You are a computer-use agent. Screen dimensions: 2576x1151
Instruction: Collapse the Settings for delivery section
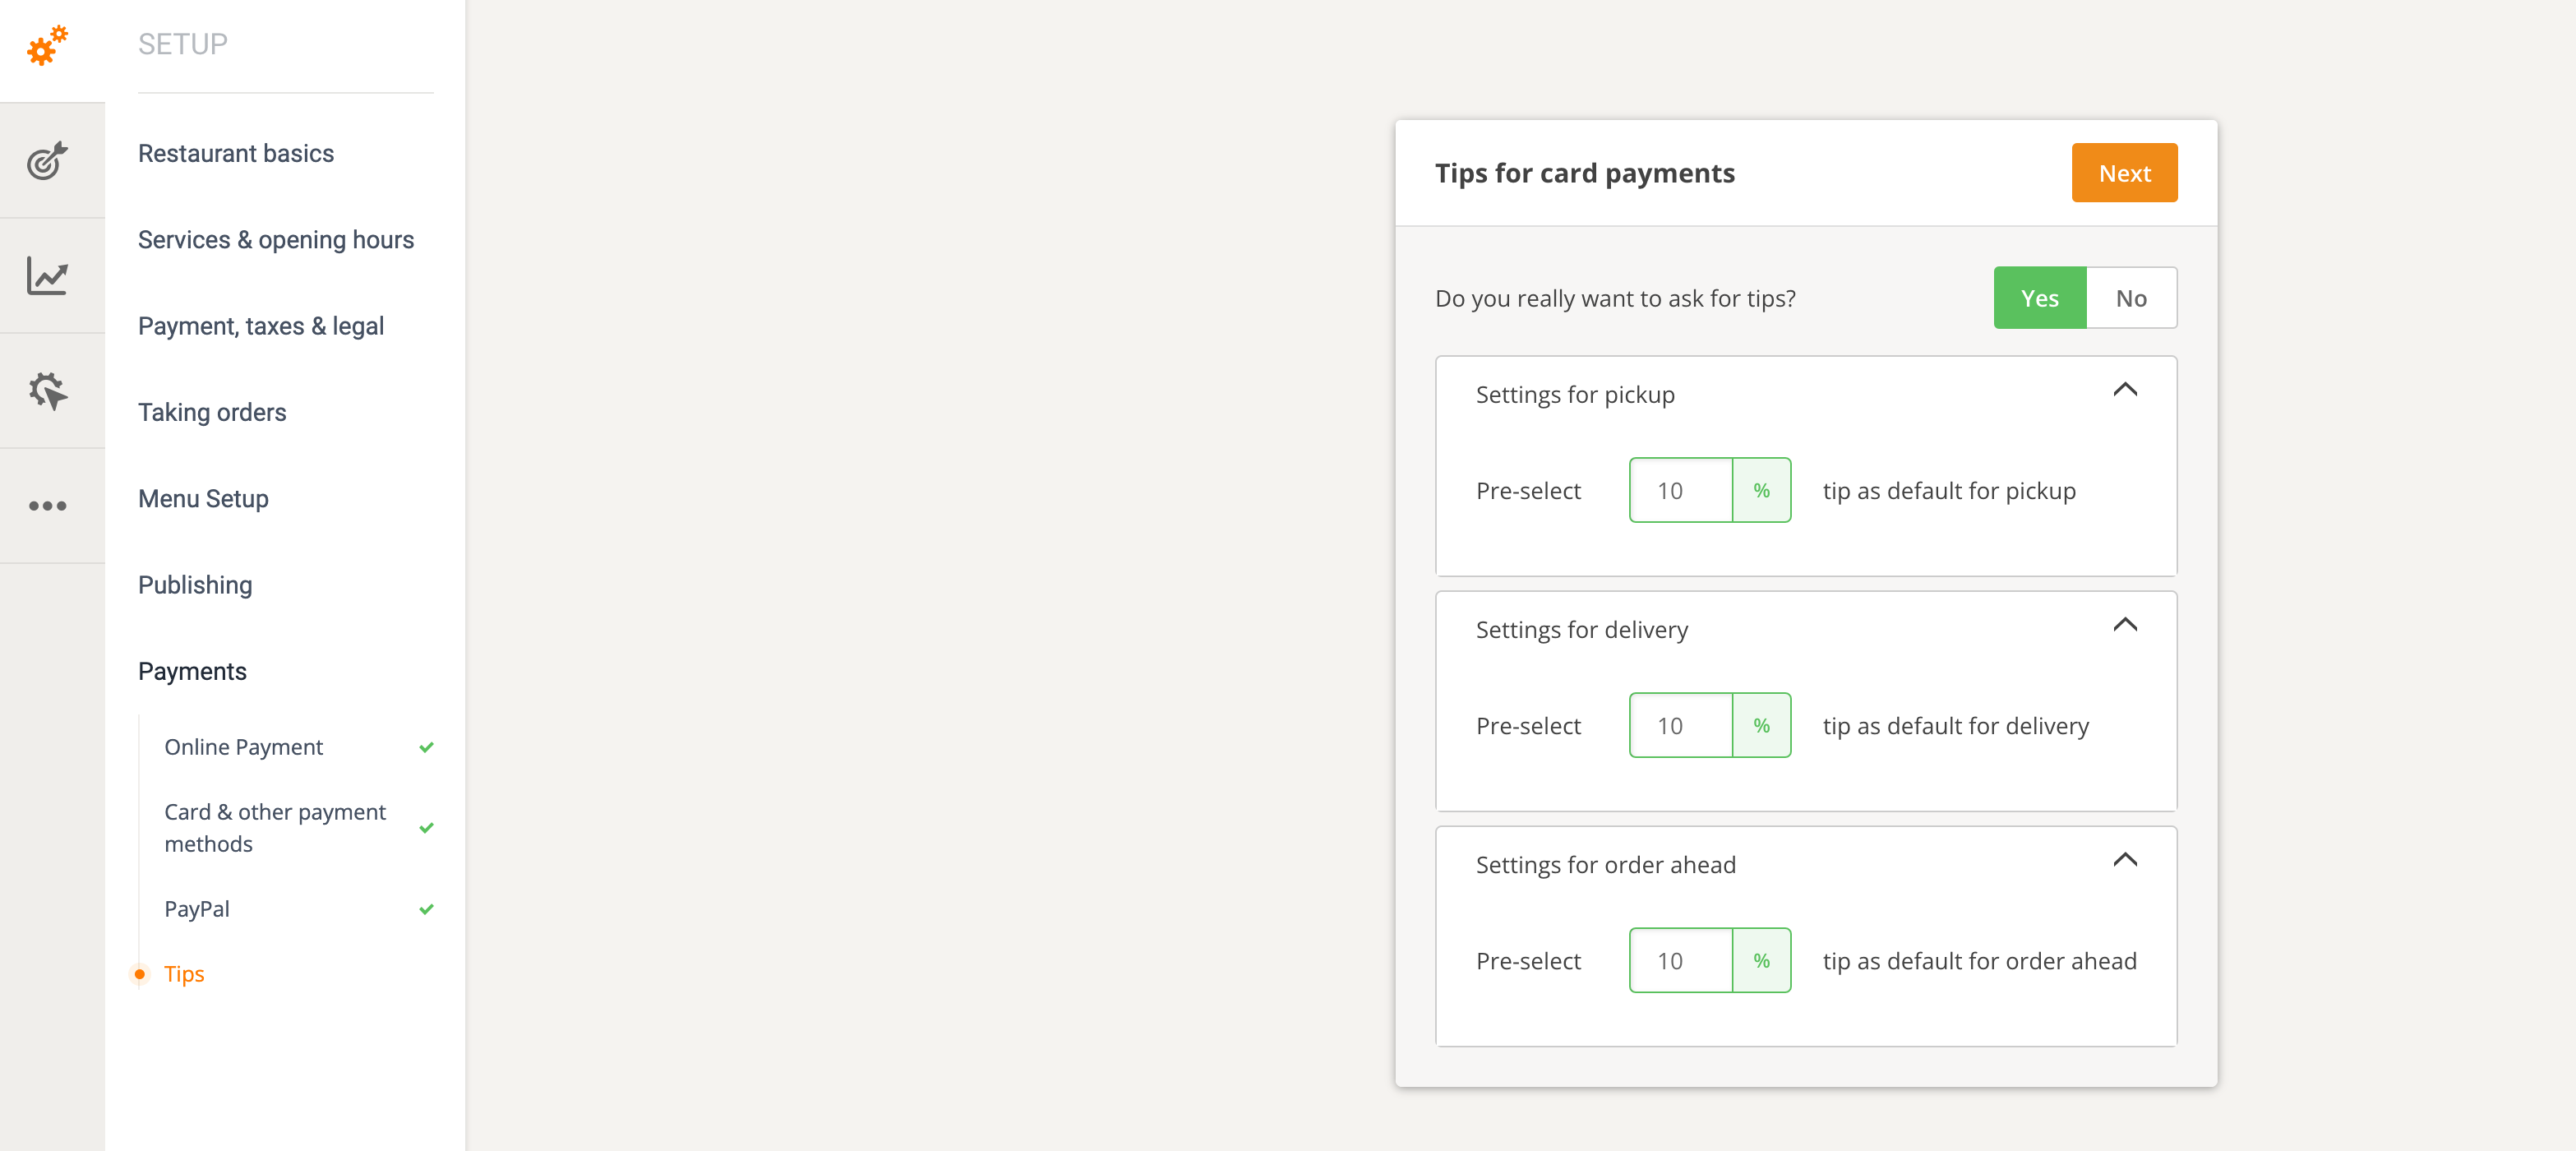(x=2127, y=625)
